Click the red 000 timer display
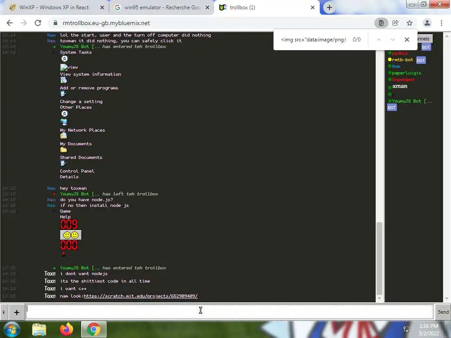This screenshot has width=451, height=338. click(69, 245)
